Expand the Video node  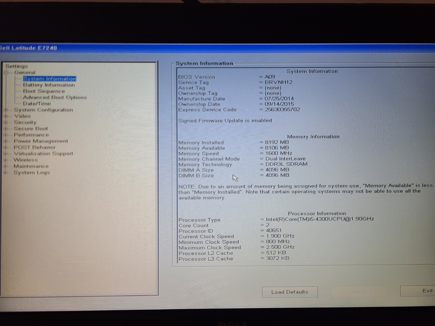(5, 116)
